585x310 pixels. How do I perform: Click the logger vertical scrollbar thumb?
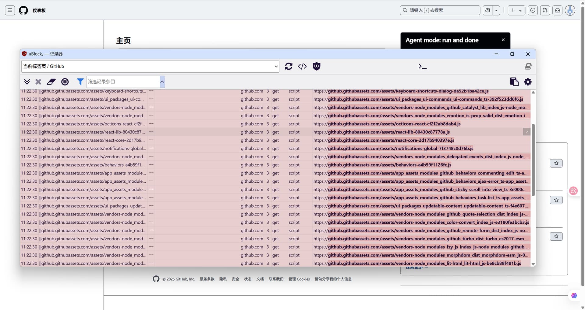tap(533, 160)
